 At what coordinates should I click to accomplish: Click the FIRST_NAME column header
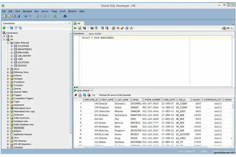coord(107,100)
